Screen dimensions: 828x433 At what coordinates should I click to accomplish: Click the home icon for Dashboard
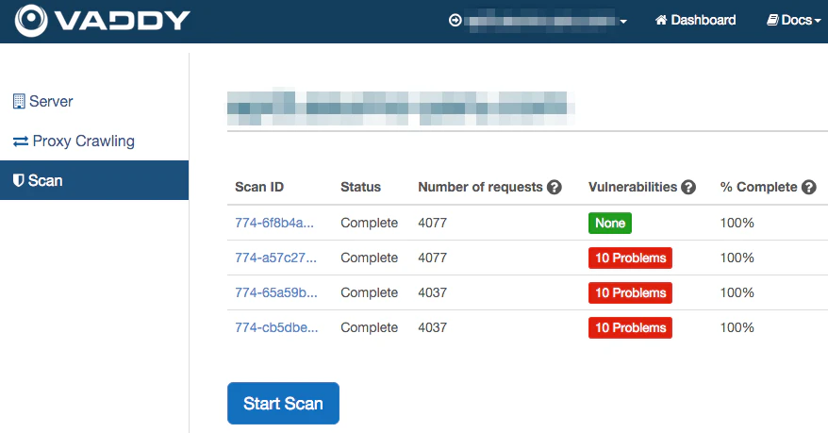point(661,20)
